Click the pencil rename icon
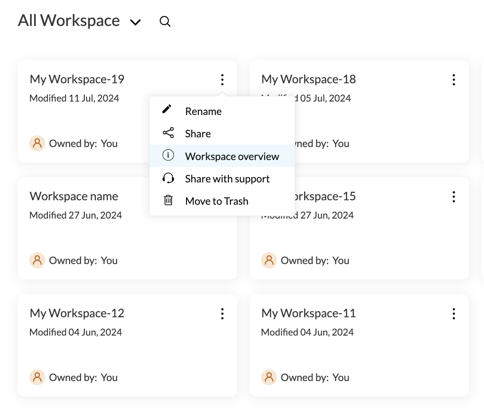Viewport: 484px width, 416px height. 167,109
